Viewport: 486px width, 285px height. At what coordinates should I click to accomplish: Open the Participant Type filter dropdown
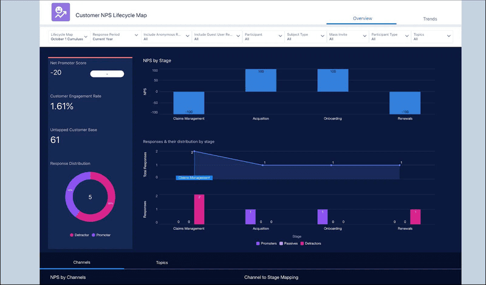click(390, 36)
